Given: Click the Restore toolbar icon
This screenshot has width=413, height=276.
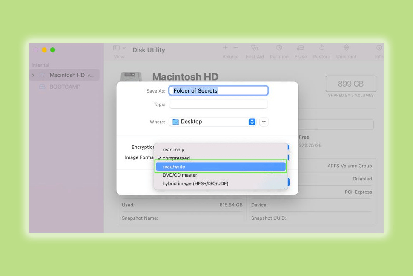Looking at the screenshot, I should 321,48.
